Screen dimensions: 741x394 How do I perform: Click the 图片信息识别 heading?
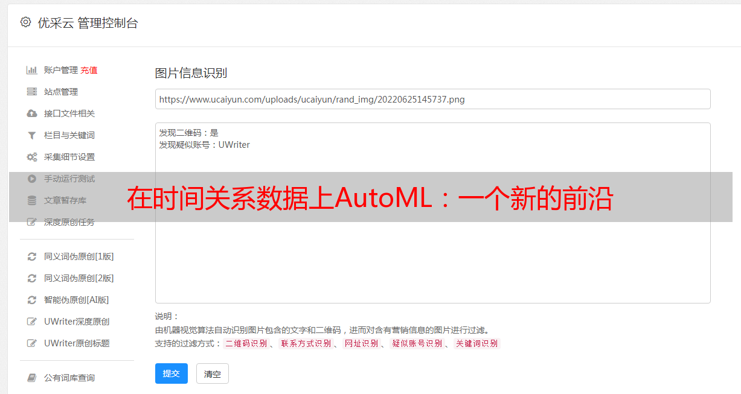click(191, 73)
